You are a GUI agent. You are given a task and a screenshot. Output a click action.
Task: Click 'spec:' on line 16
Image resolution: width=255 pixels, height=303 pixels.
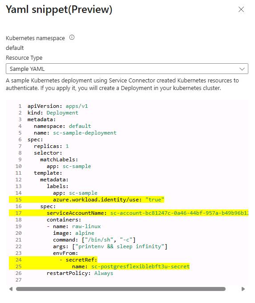pos(48,206)
